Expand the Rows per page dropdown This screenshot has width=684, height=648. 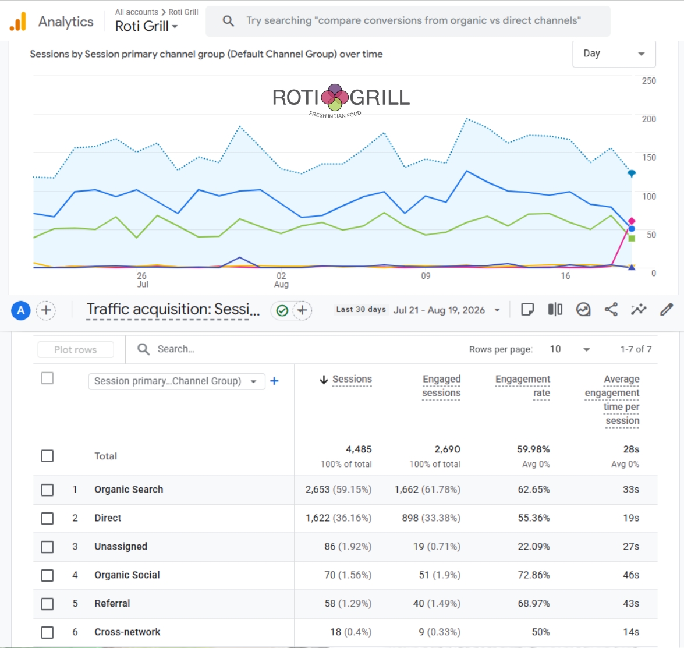pos(569,349)
